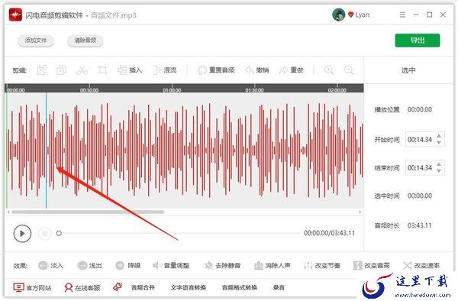Click the 00:30:00 timeline ruler mark
Screen dimensions: 458x301
(x=89, y=90)
